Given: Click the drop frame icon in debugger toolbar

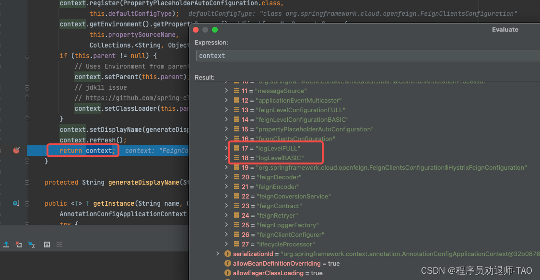Looking at the screenshot, I should [x=19, y=245].
